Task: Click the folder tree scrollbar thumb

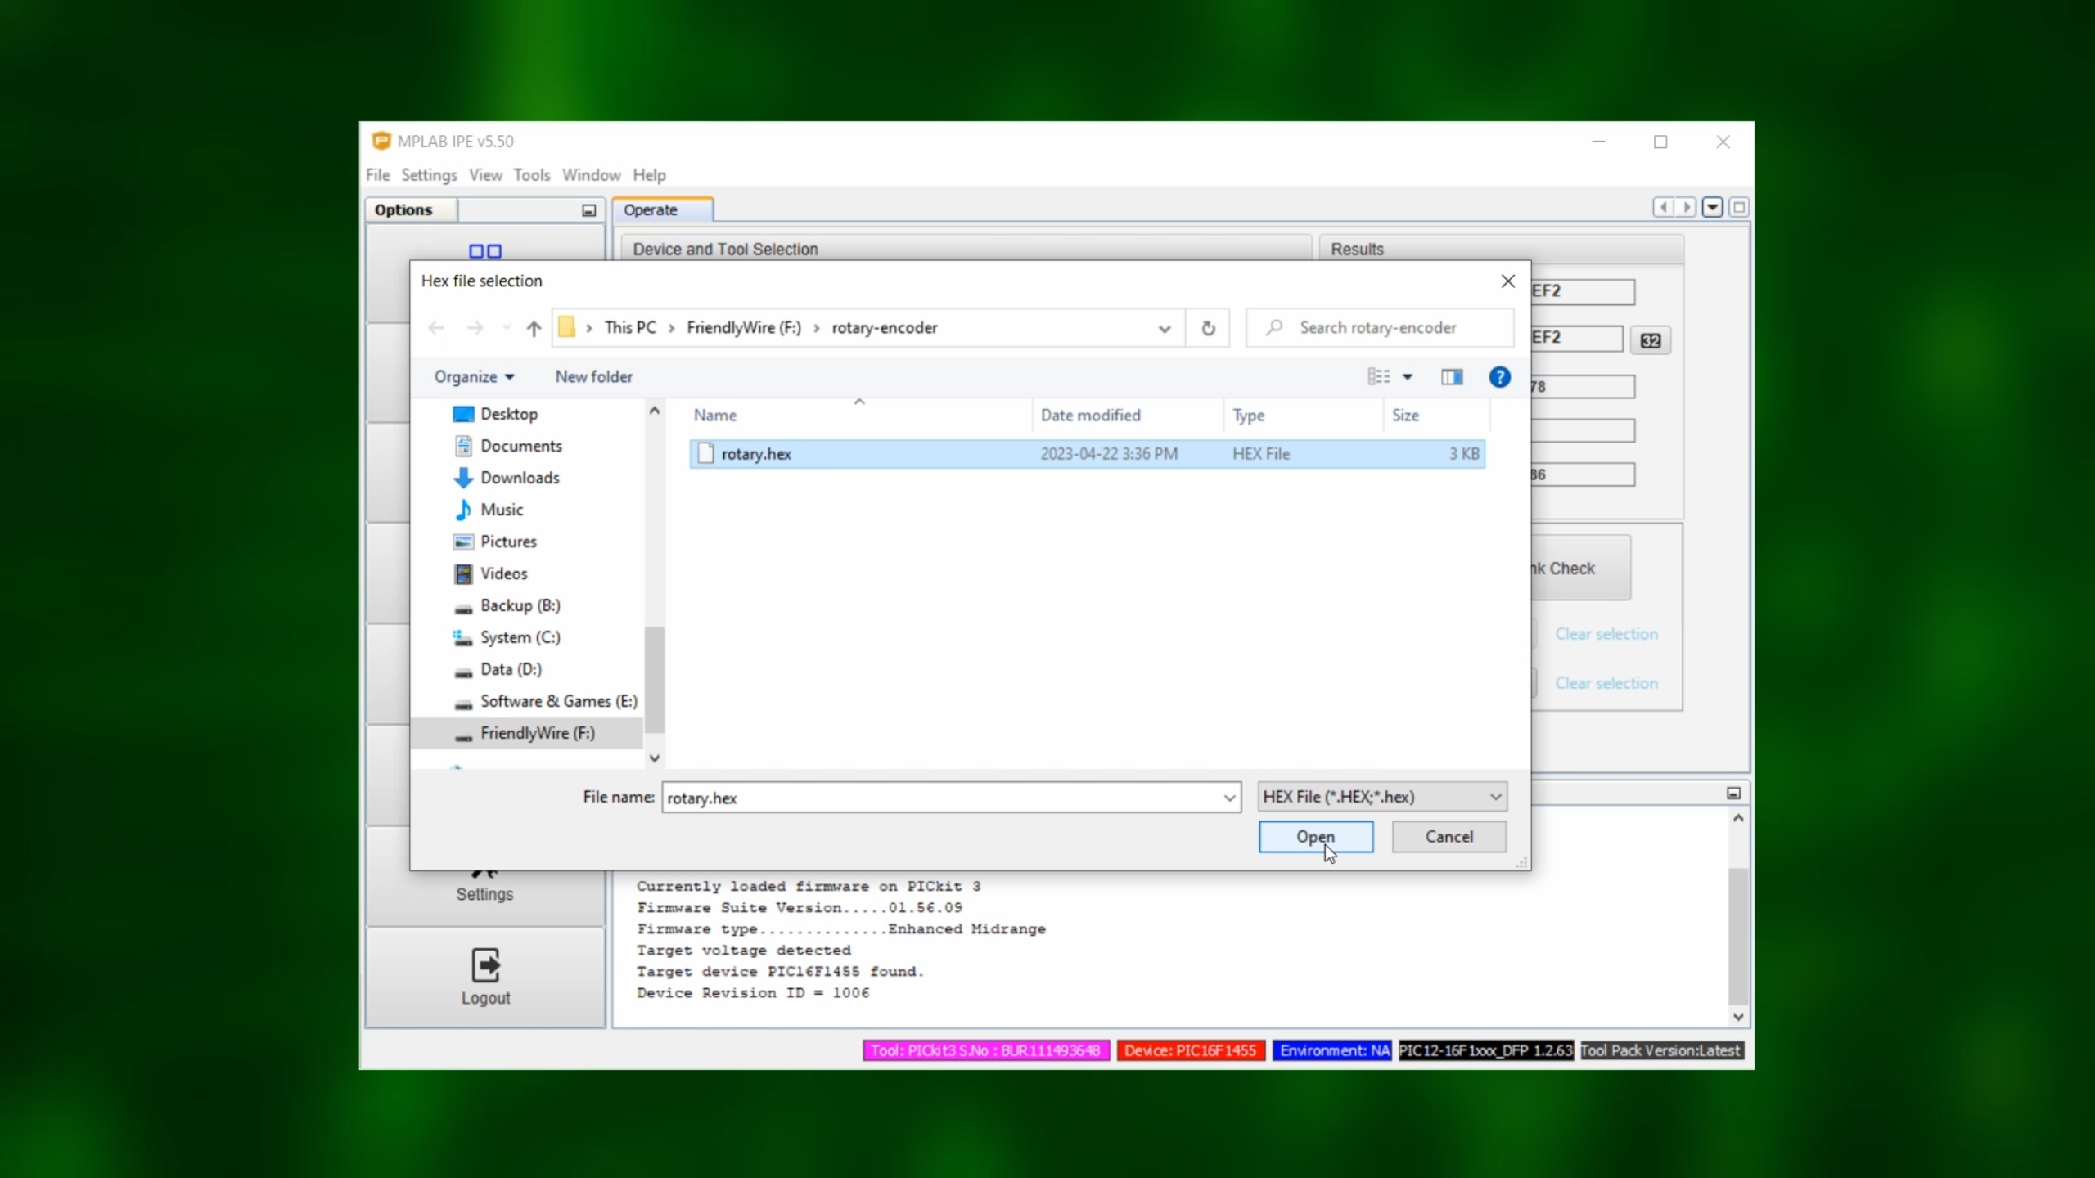Action: [654, 679]
